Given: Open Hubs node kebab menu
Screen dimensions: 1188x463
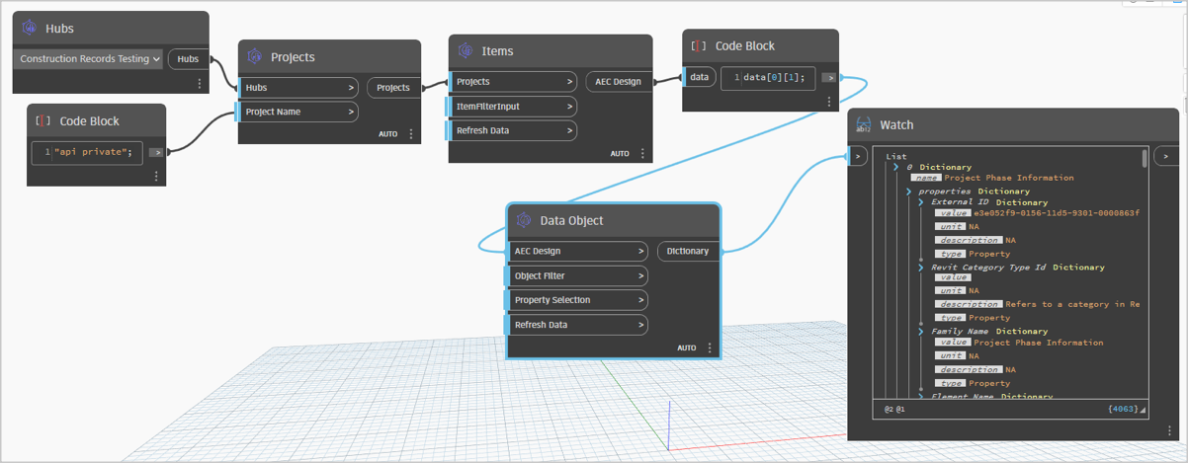Looking at the screenshot, I should (200, 84).
